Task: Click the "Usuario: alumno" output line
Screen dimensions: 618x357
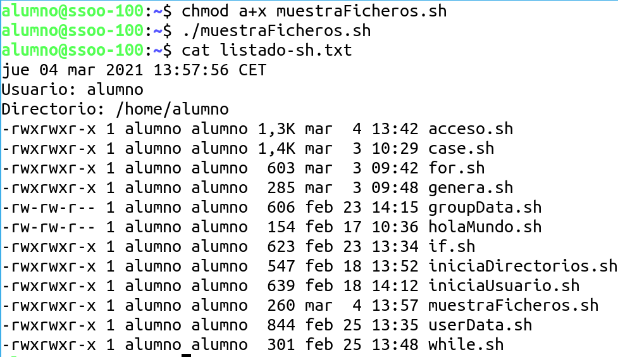Action: coord(72,90)
